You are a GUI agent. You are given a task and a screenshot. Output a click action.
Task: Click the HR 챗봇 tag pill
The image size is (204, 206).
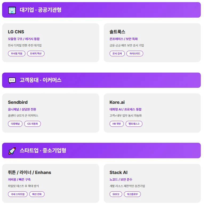point(117,124)
